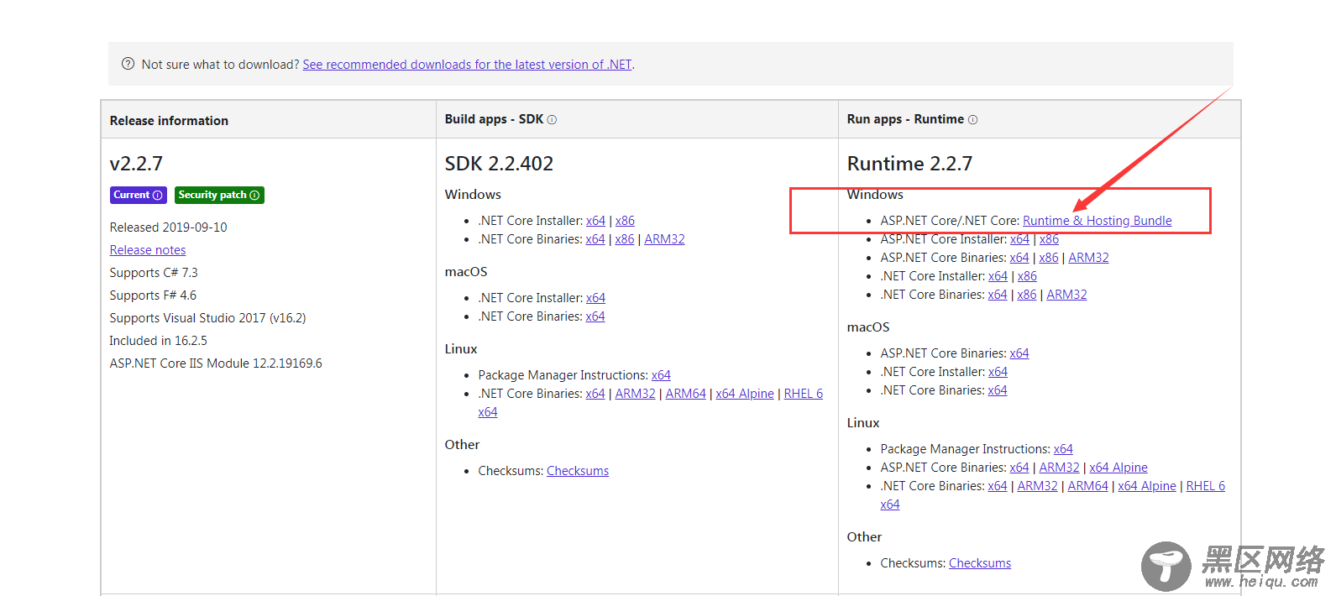This screenshot has height=596, width=1336.
Task: Download Runtime Windows .NET Core Binaries x86
Action: pyautogui.click(x=1027, y=295)
